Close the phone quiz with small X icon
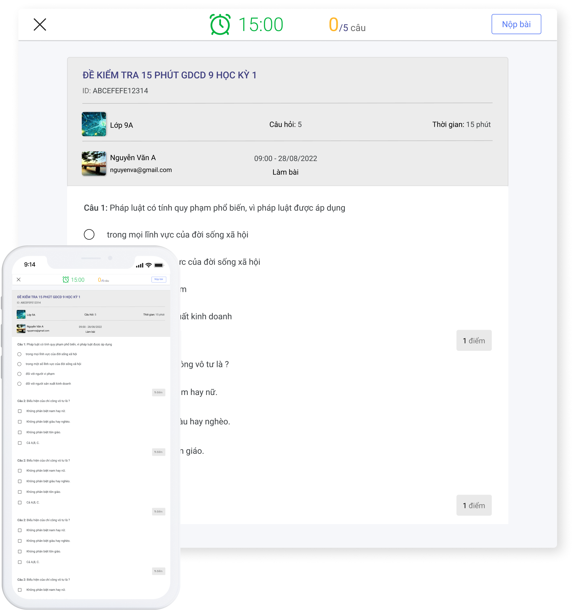Image resolution: width=574 pixels, height=610 pixels. [x=19, y=280]
